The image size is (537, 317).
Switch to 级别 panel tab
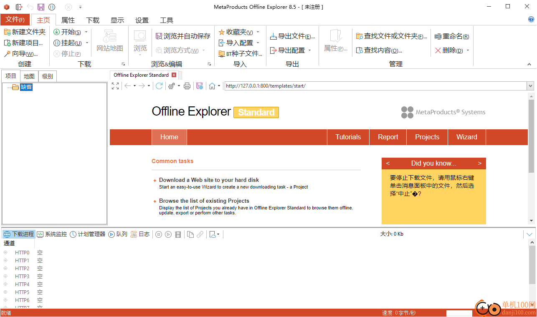[x=48, y=76]
